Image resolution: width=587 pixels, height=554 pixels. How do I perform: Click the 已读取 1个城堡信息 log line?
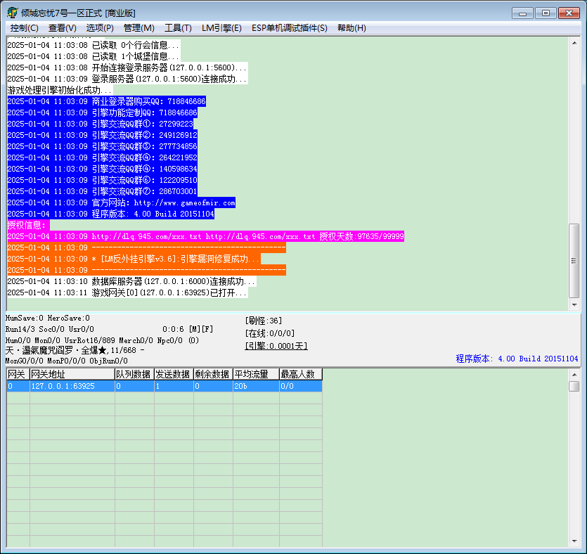[x=93, y=56]
